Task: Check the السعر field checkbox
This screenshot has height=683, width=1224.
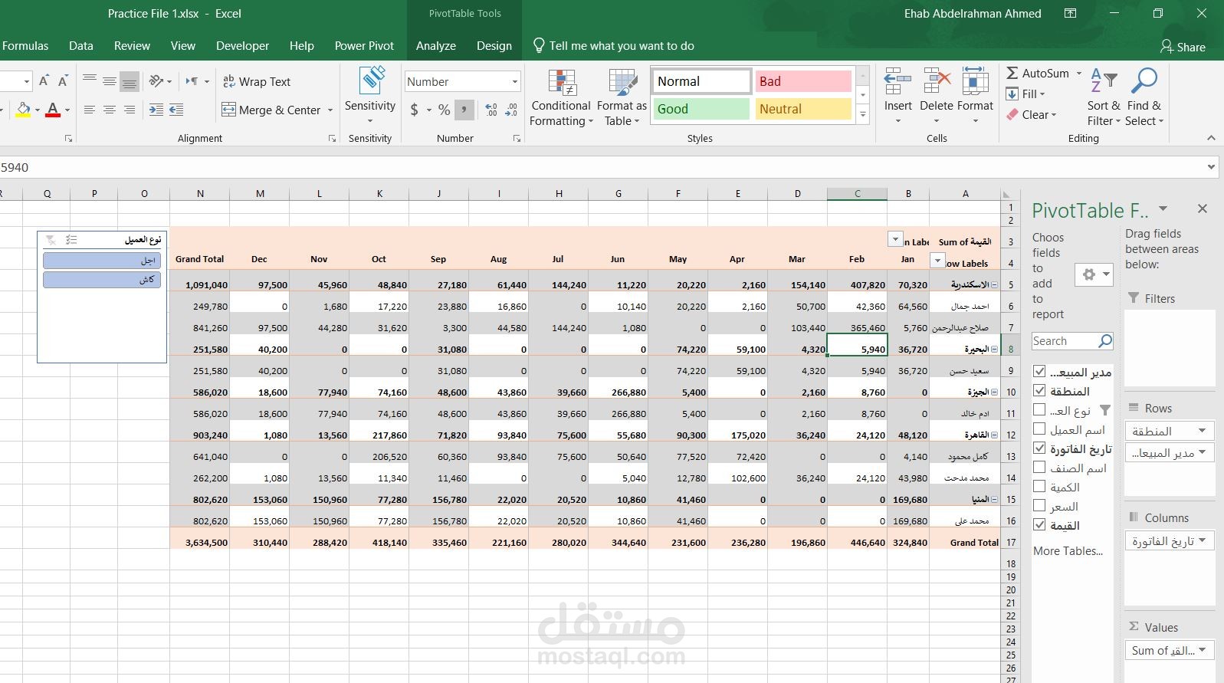Action: click(x=1039, y=505)
